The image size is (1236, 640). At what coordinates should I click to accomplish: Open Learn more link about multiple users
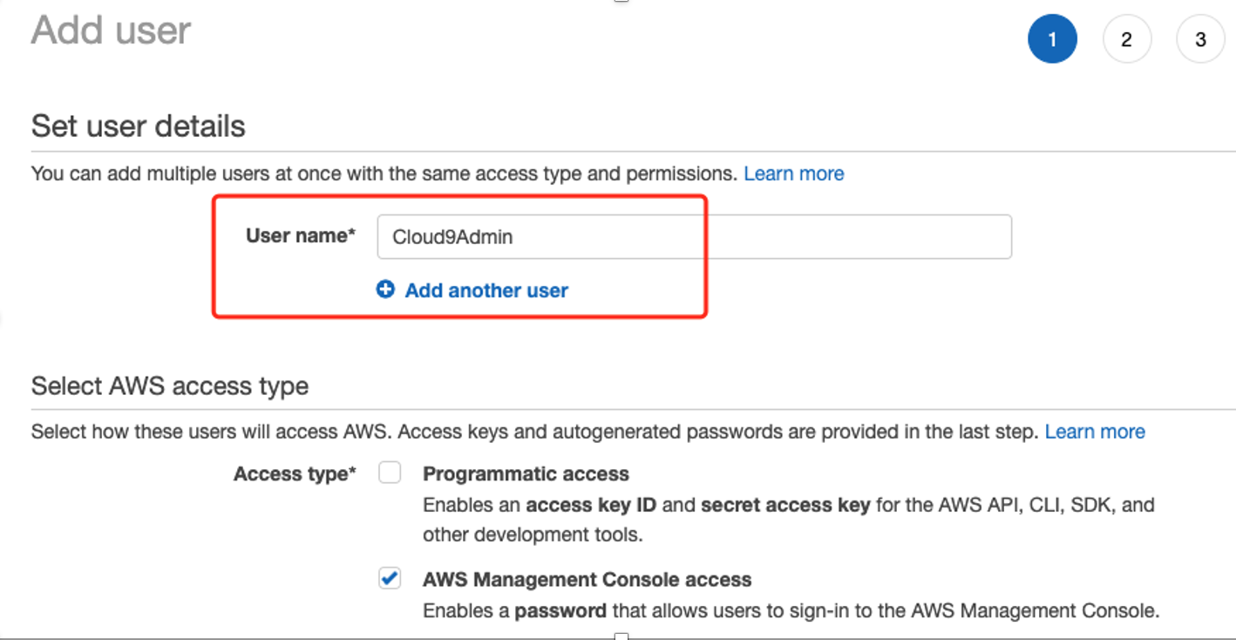click(x=793, y=174)
